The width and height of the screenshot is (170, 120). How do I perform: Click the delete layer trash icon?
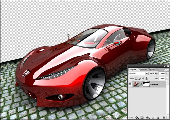coord(164,118)
